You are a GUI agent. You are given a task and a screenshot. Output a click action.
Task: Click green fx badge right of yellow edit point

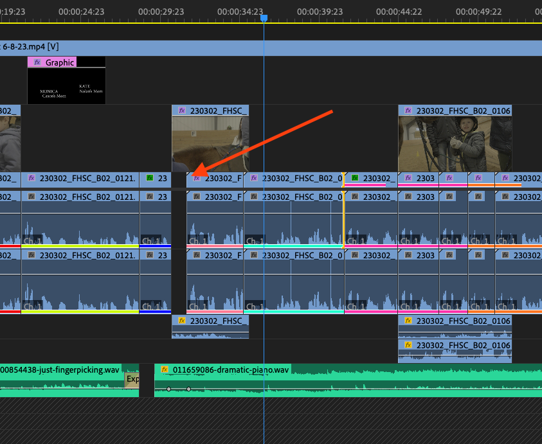tap(355, 178)
